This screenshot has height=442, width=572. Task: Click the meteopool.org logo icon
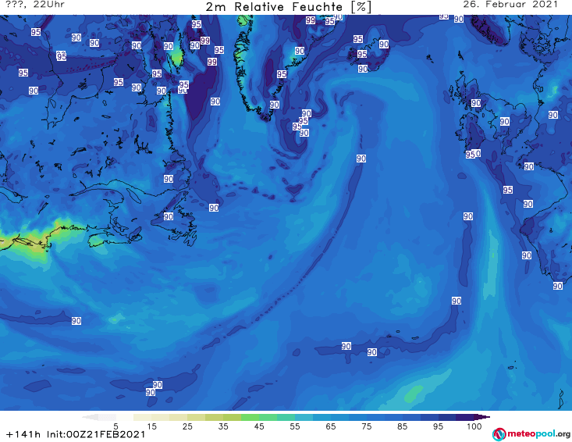(499, 434)
